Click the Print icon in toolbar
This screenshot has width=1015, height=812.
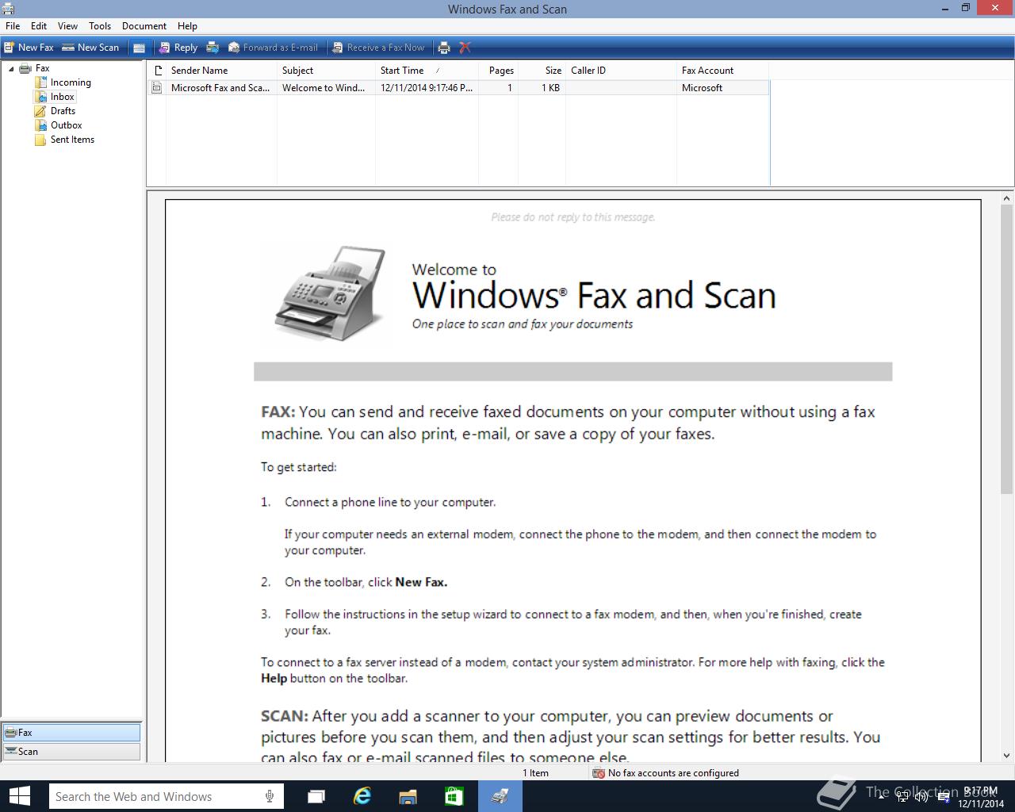pyautogui.click(x=444, y=48)
